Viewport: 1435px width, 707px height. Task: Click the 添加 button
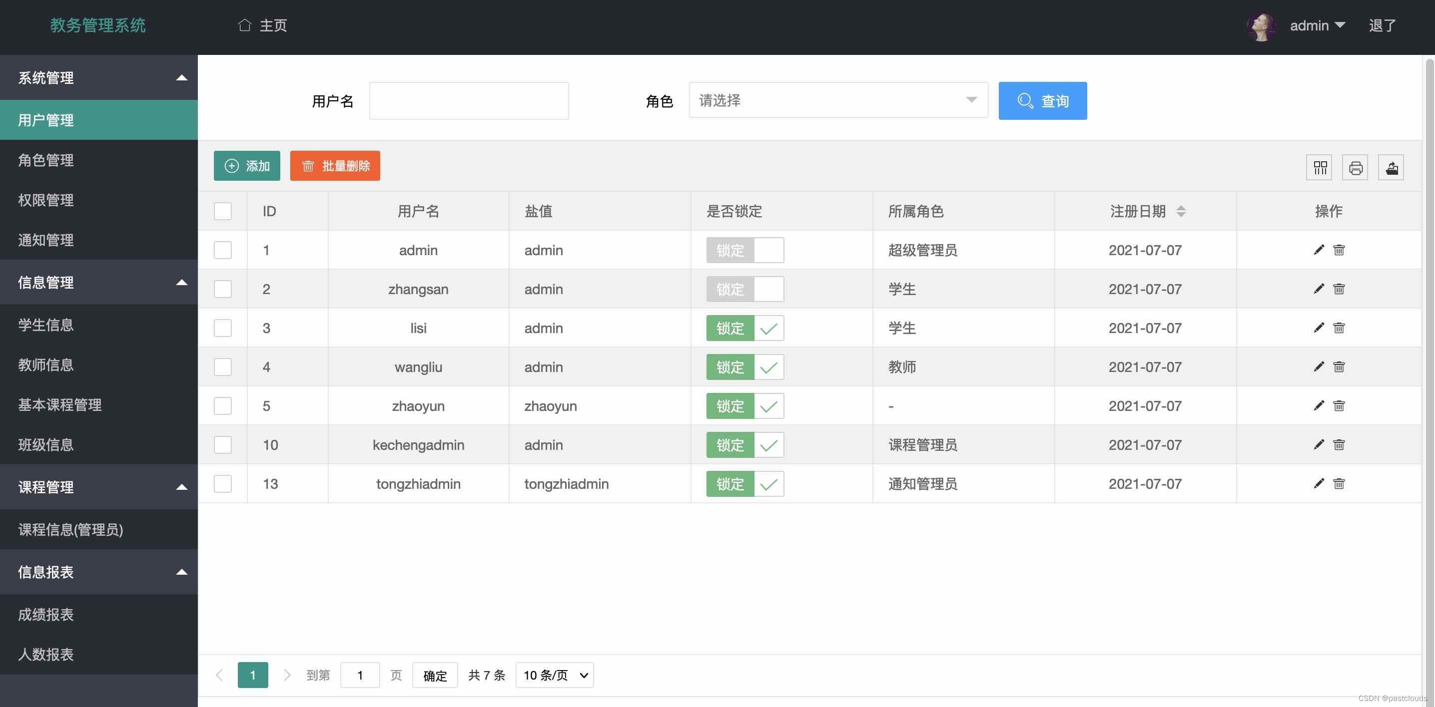[x=247, y=165]
